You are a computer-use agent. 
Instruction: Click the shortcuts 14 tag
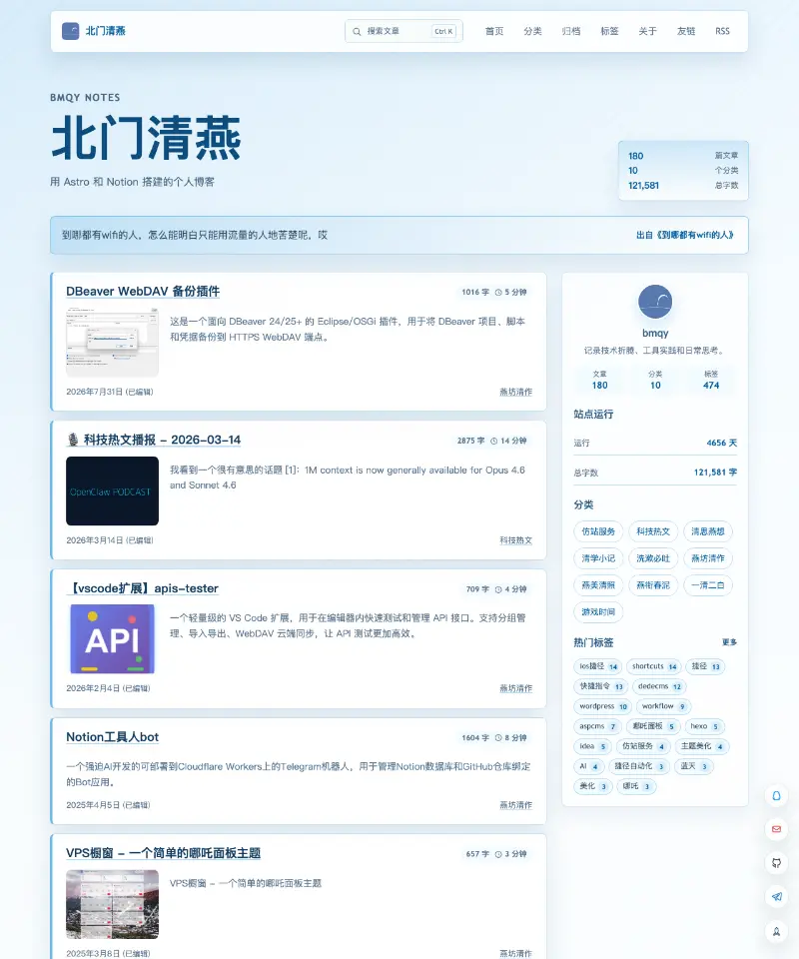(x=654, y=666)
